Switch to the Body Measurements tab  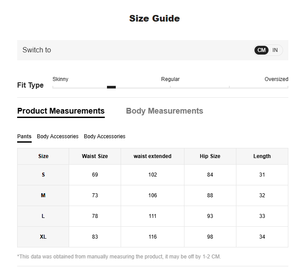click(x=164, y=111)
